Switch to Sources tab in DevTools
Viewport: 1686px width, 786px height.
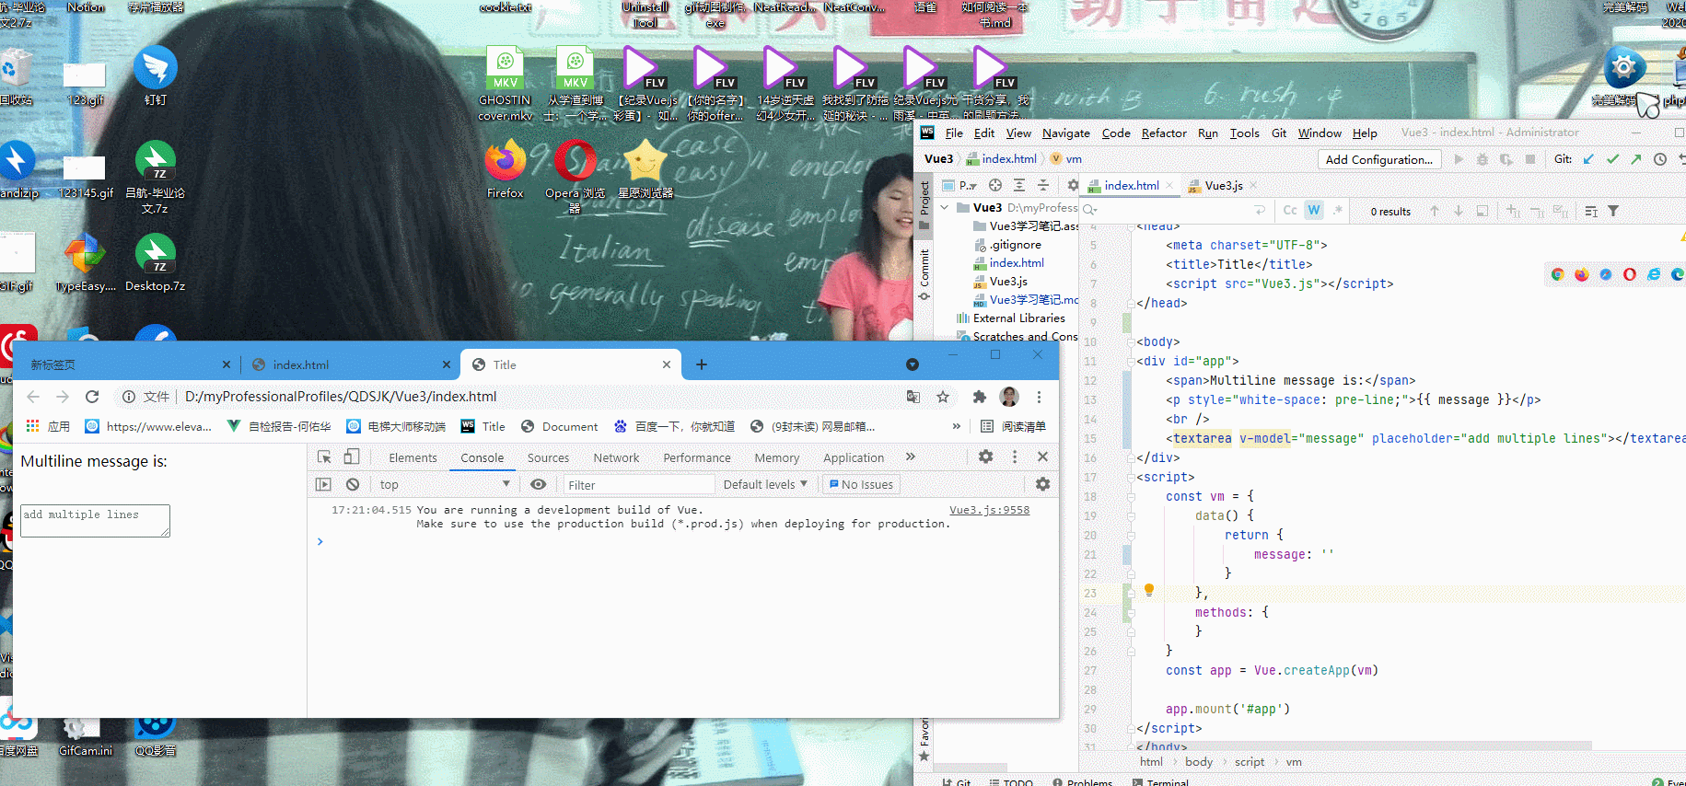click(x=548, y=457)
